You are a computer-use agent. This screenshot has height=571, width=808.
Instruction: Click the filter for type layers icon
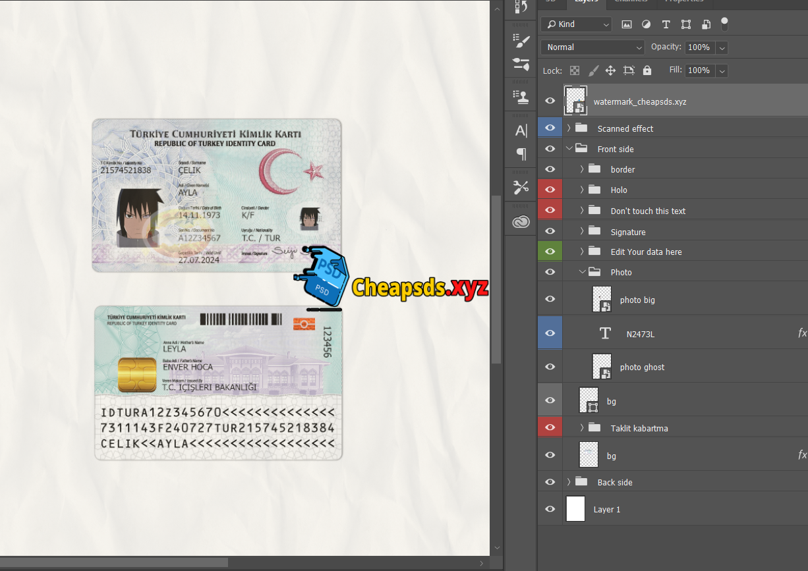(x=666, y=24)
